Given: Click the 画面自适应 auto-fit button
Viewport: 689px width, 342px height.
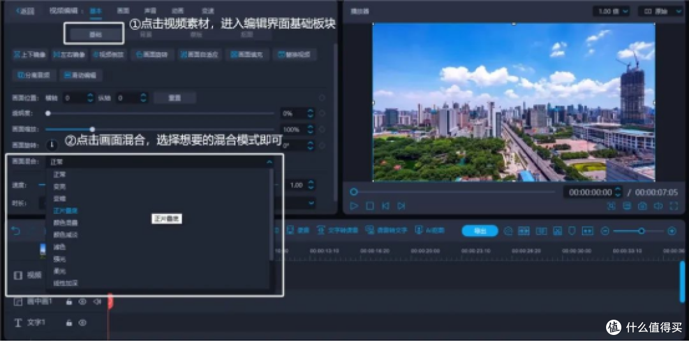Looking at the screenshot, I should pos(200,55).
